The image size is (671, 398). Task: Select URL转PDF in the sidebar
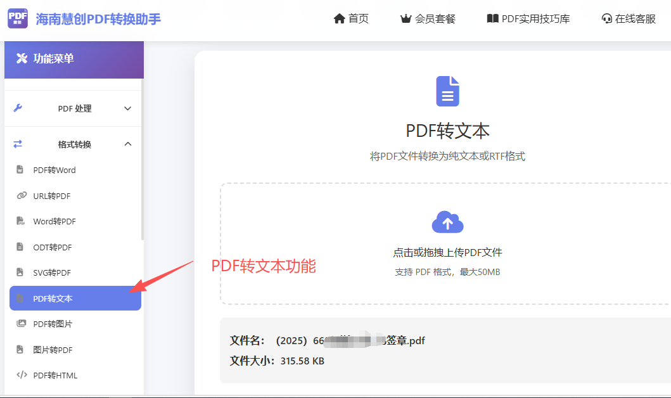(52, 196)
